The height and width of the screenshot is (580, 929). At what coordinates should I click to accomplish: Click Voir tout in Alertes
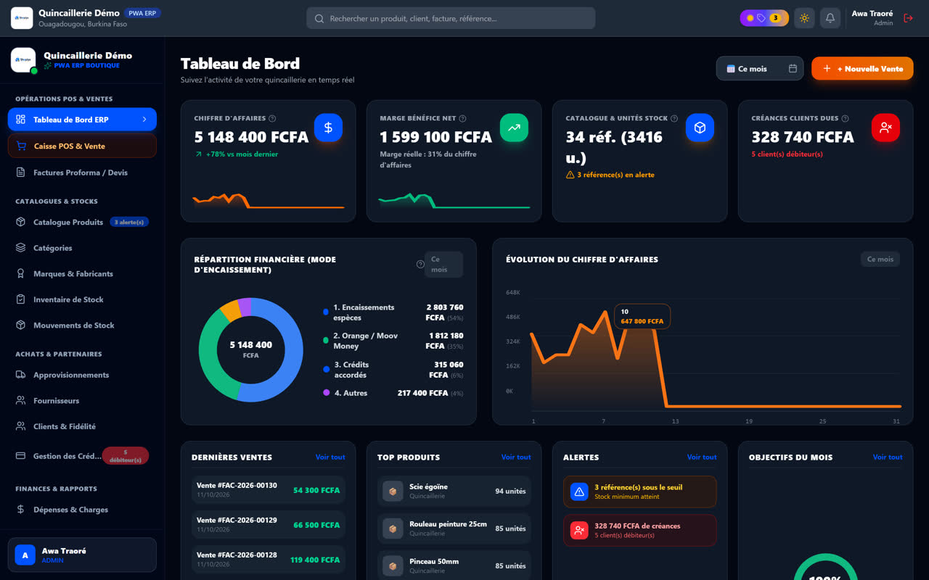click(x=702, y=457)
